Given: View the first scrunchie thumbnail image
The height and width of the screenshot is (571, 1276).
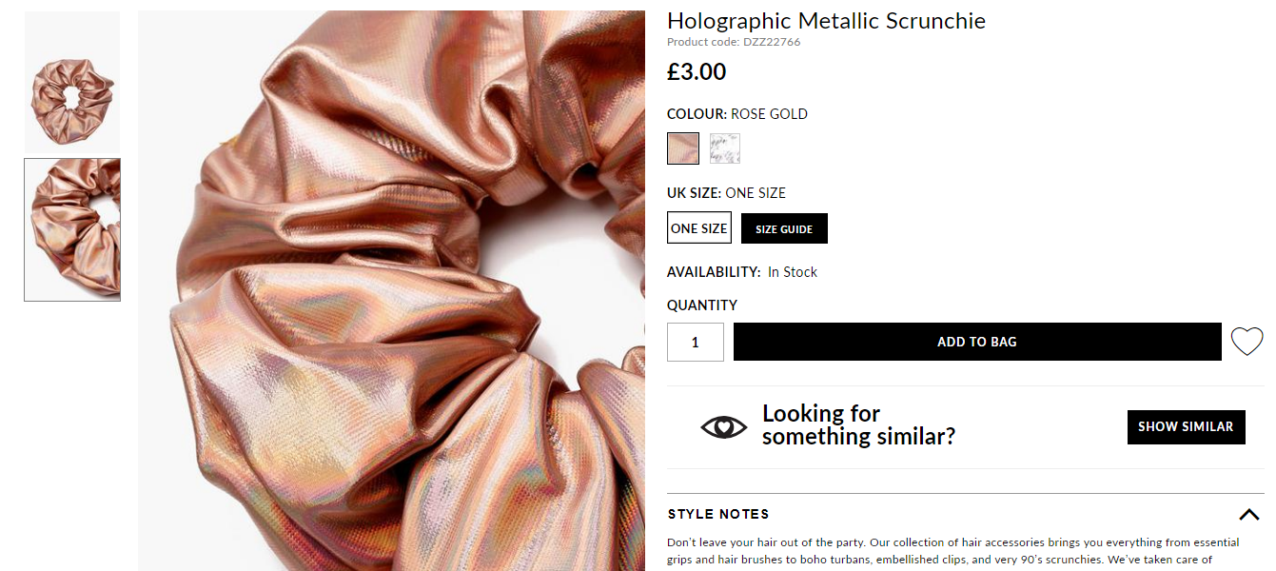Looking at the screenshot, I should pyautogui.click(x=72, y=82).
